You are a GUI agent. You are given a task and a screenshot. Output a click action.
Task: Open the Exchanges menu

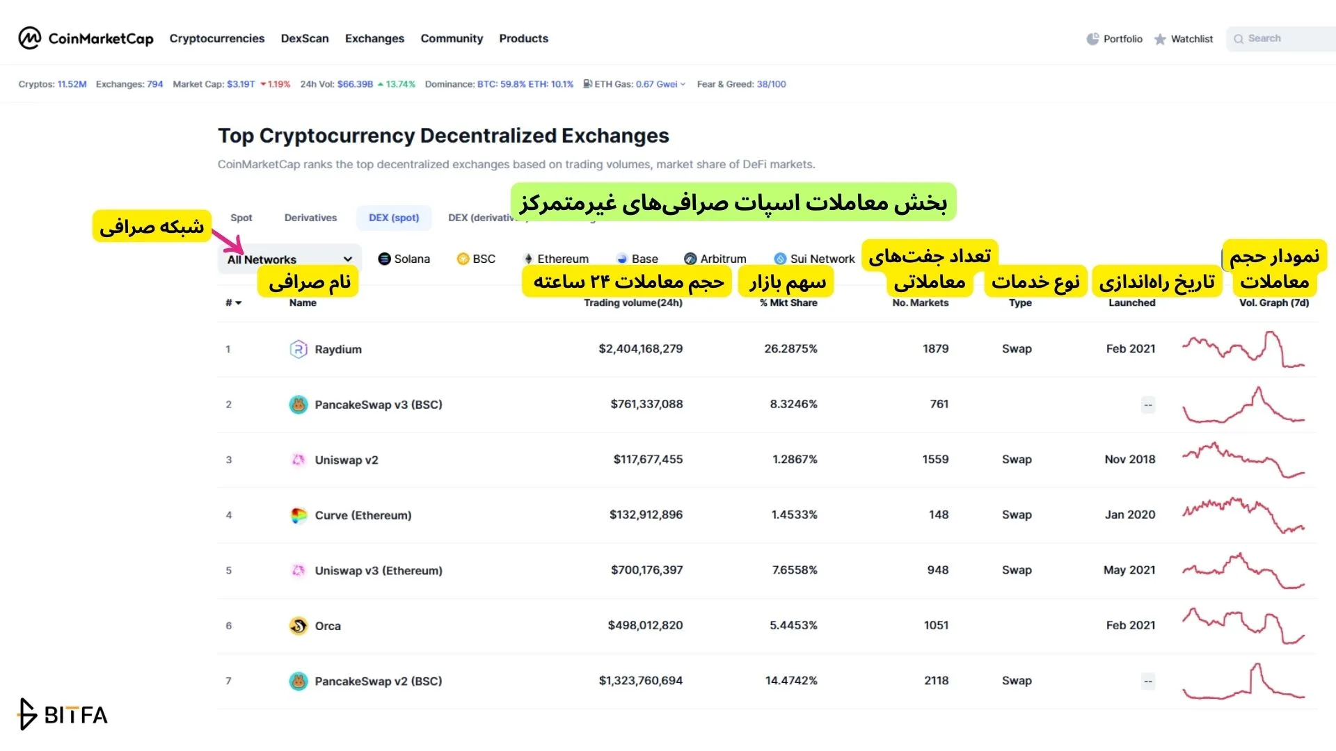[374, 38]
